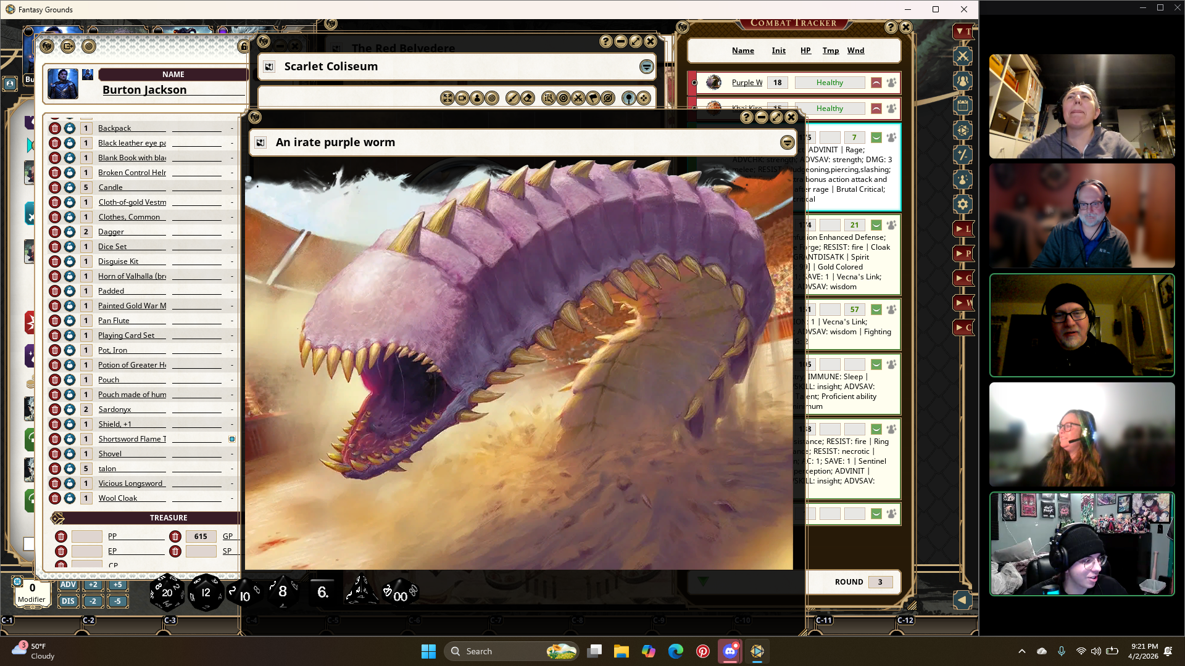Image resolution: width=1185 pixels, height=666 pixels.
Task: Open the Purple Worm combat tracker entry link
Action: pyautogui.click(x=746, y=83)
